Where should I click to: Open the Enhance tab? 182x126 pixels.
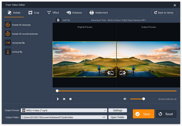click(74, 13)
